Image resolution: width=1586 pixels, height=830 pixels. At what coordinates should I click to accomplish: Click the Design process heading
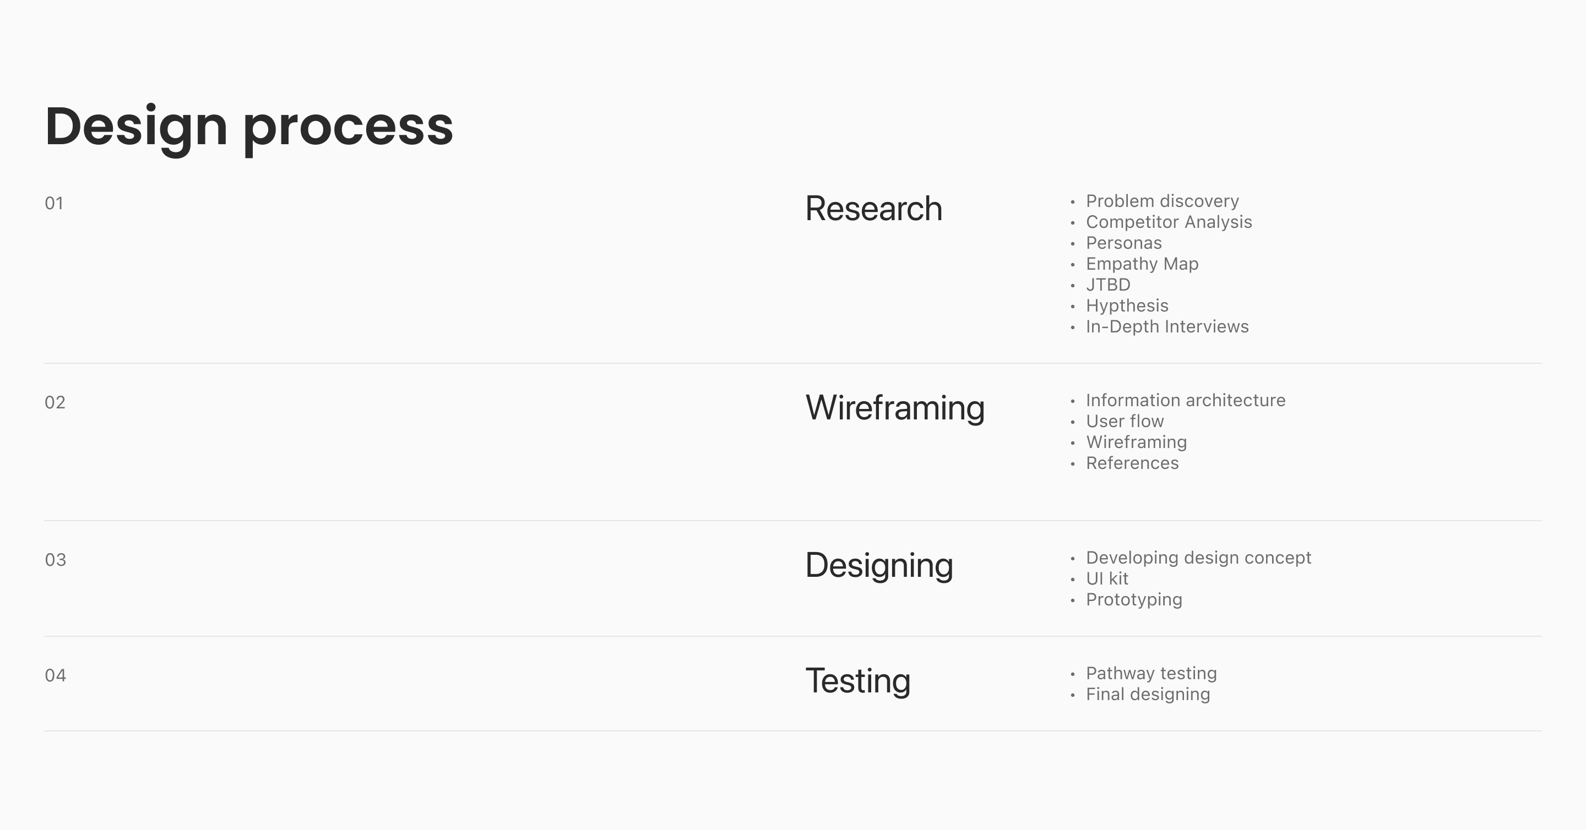pos(249,127)
